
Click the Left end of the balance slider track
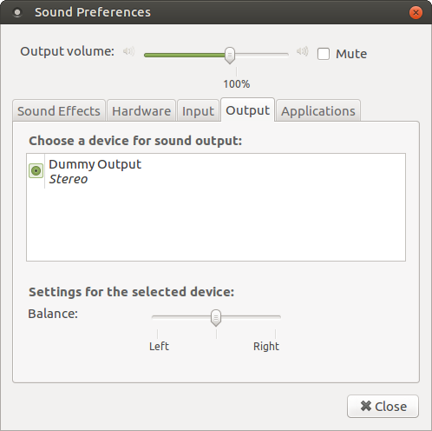tap(154, 317)
